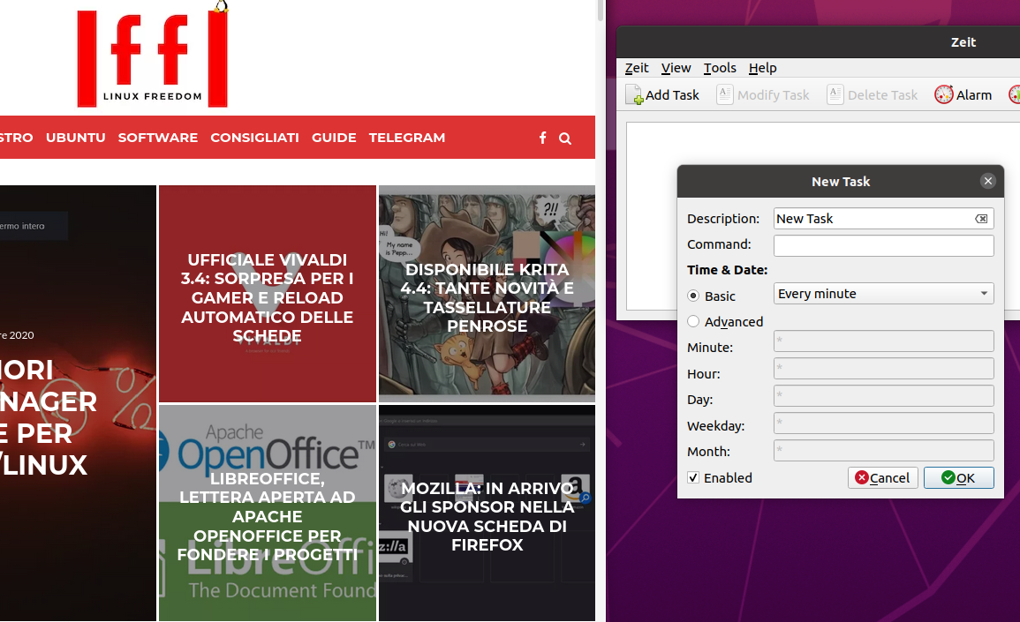Image resolution: width=1020 pixels, height=622 pixels.
Task: Clear the Description field with backspace icon
Action: [x=981, y=219]
